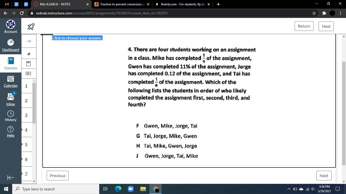Screen dimensions: 346x194
Task: Choose answer F Gwen, Mike, Jorge, Tai
Action: pos(167,126)
